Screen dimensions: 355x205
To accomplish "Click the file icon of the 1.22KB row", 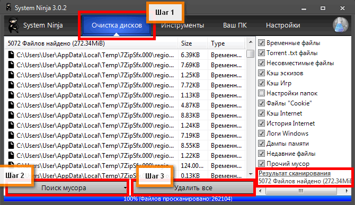I will pyautogui.click(x=11, y=156).
